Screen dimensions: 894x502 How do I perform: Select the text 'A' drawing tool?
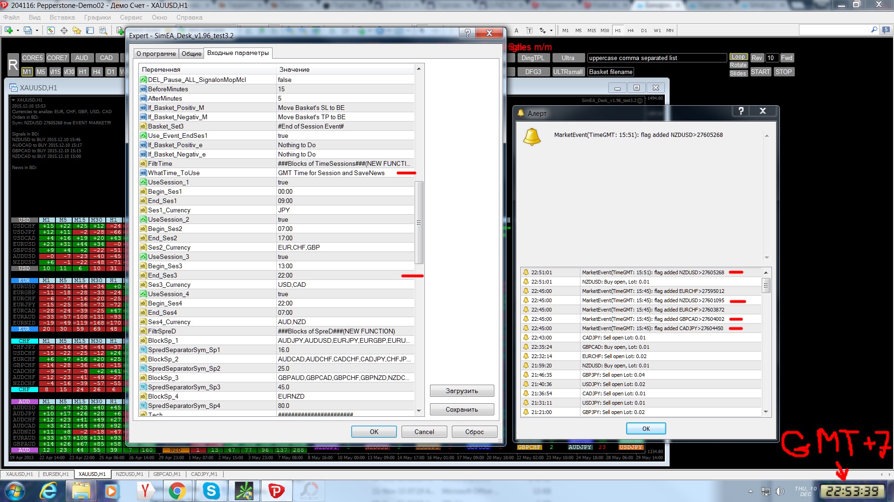point(516,30)
